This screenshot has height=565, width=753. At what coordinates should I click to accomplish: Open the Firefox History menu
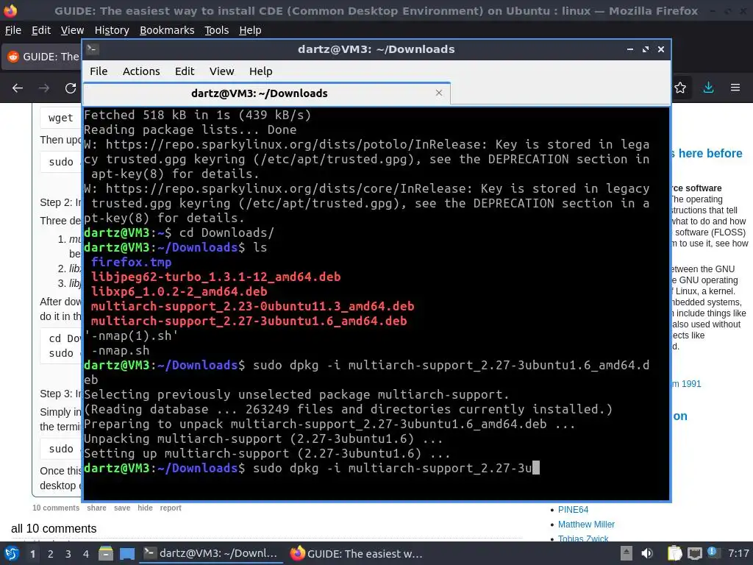point(112,30)
